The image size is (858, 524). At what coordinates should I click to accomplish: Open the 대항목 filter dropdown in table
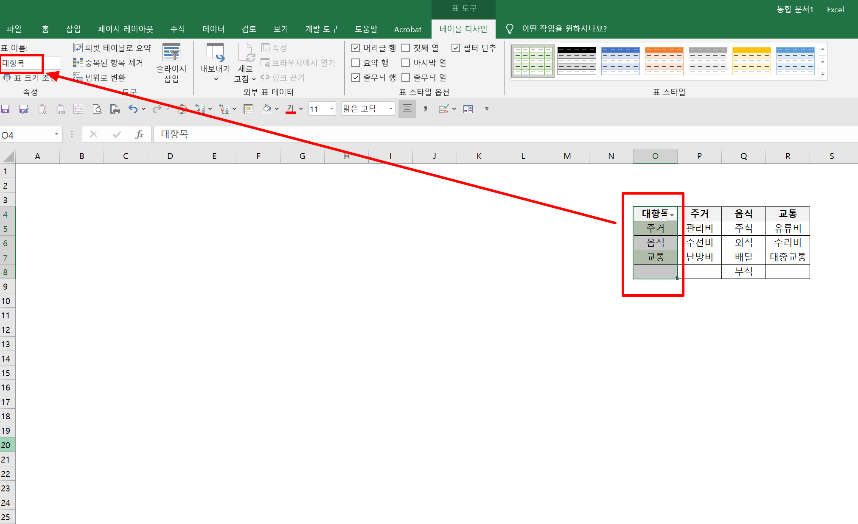click(x=672, y=215)
